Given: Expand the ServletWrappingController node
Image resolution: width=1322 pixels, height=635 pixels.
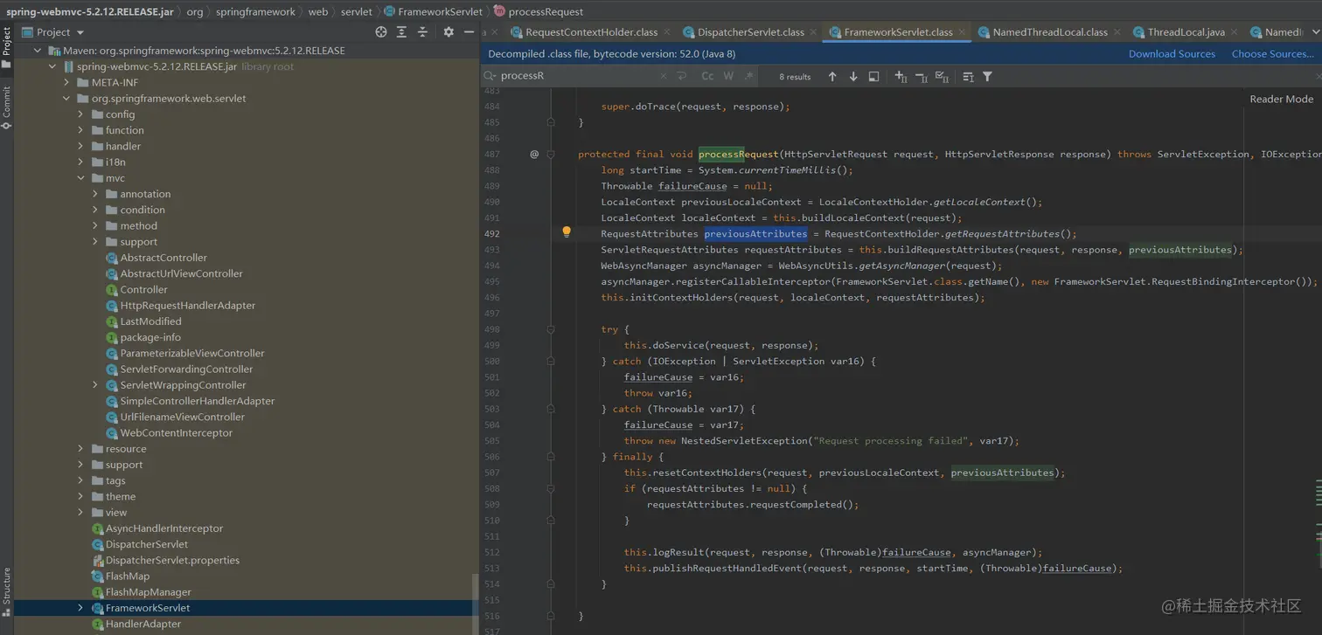Looking at the screenshot, I should 95,385.
